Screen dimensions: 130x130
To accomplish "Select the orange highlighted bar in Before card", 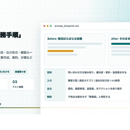I will [x=60, y=51].
